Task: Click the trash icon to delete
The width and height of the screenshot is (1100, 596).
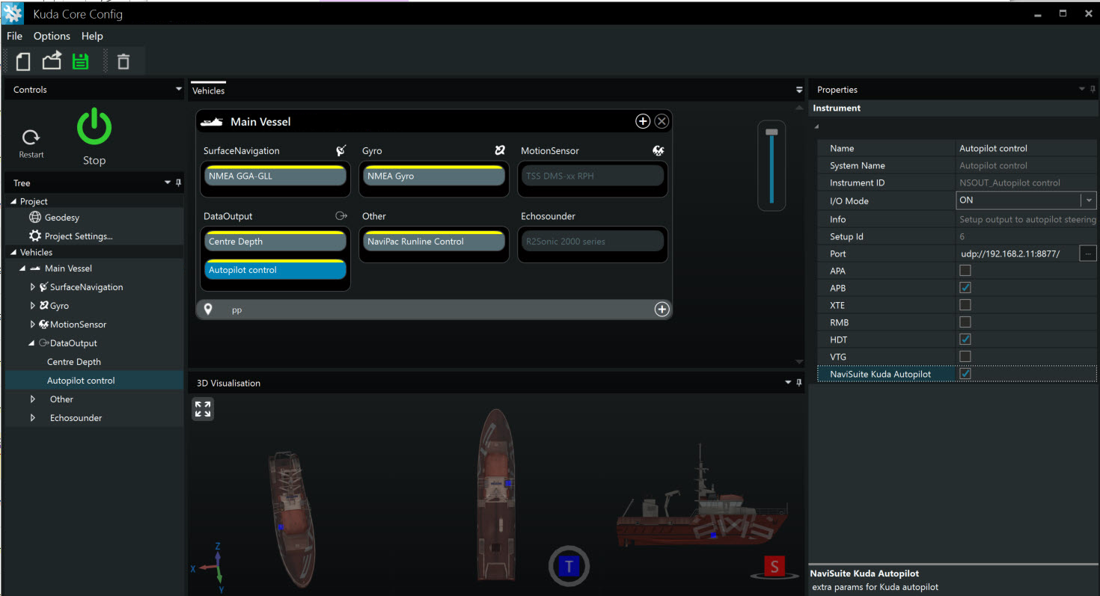Action: (124, 61)
